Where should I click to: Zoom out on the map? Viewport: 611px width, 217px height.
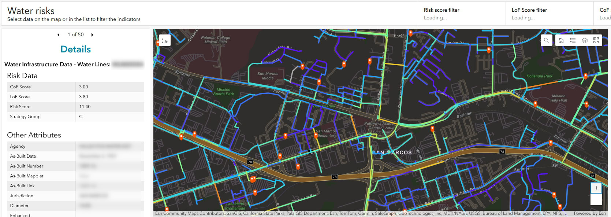[596, 200]
